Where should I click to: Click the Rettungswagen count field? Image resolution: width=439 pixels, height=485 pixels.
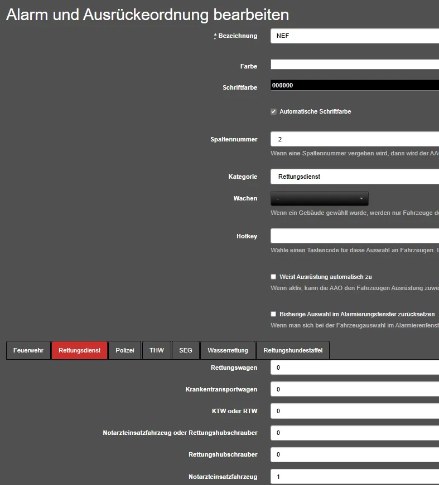tap(354, 368)
